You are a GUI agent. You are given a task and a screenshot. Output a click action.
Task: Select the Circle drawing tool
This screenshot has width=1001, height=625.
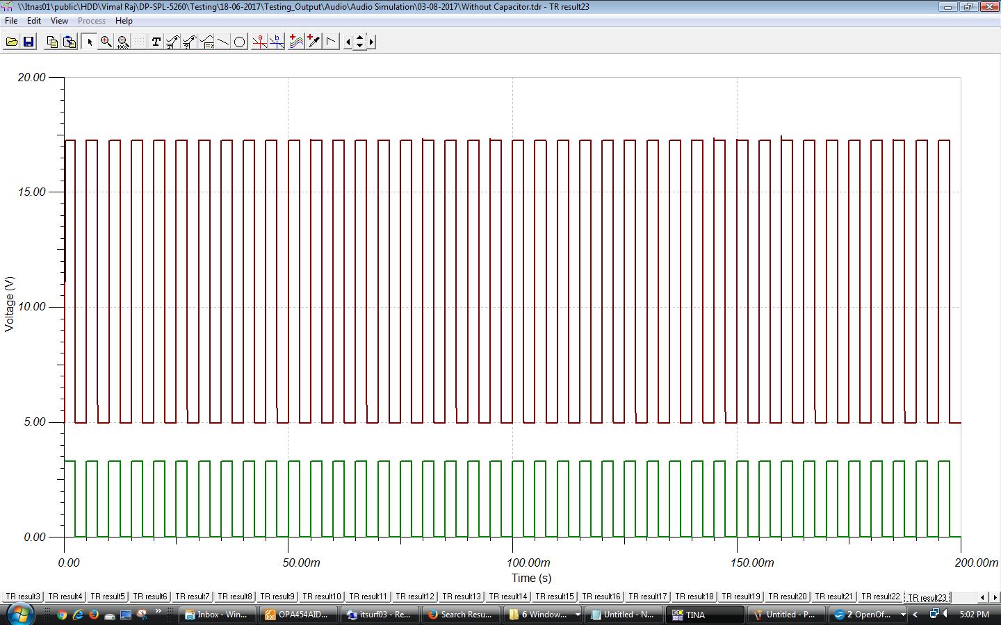[x=240, y=42]
